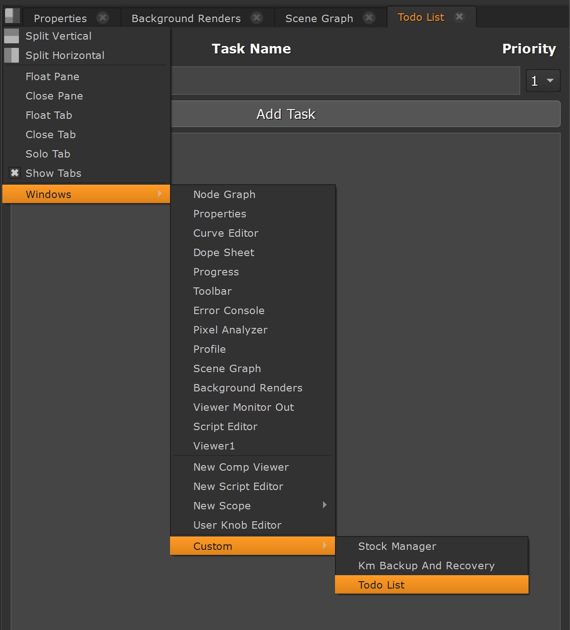
Task: Click the Split Vertical icon in menu
Action: 12,36
